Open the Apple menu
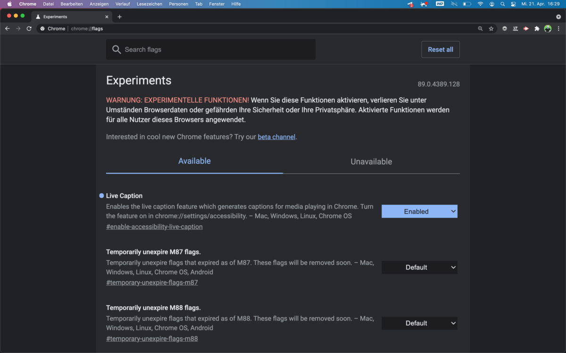Viewport: 566px width, 353px height. tap(9, 4)
